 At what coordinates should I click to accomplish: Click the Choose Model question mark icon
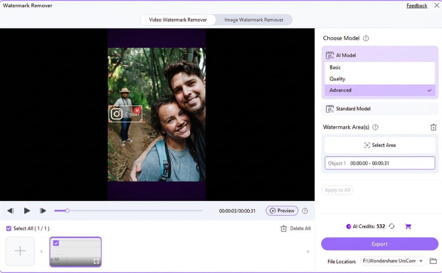[x=366, y=38]
